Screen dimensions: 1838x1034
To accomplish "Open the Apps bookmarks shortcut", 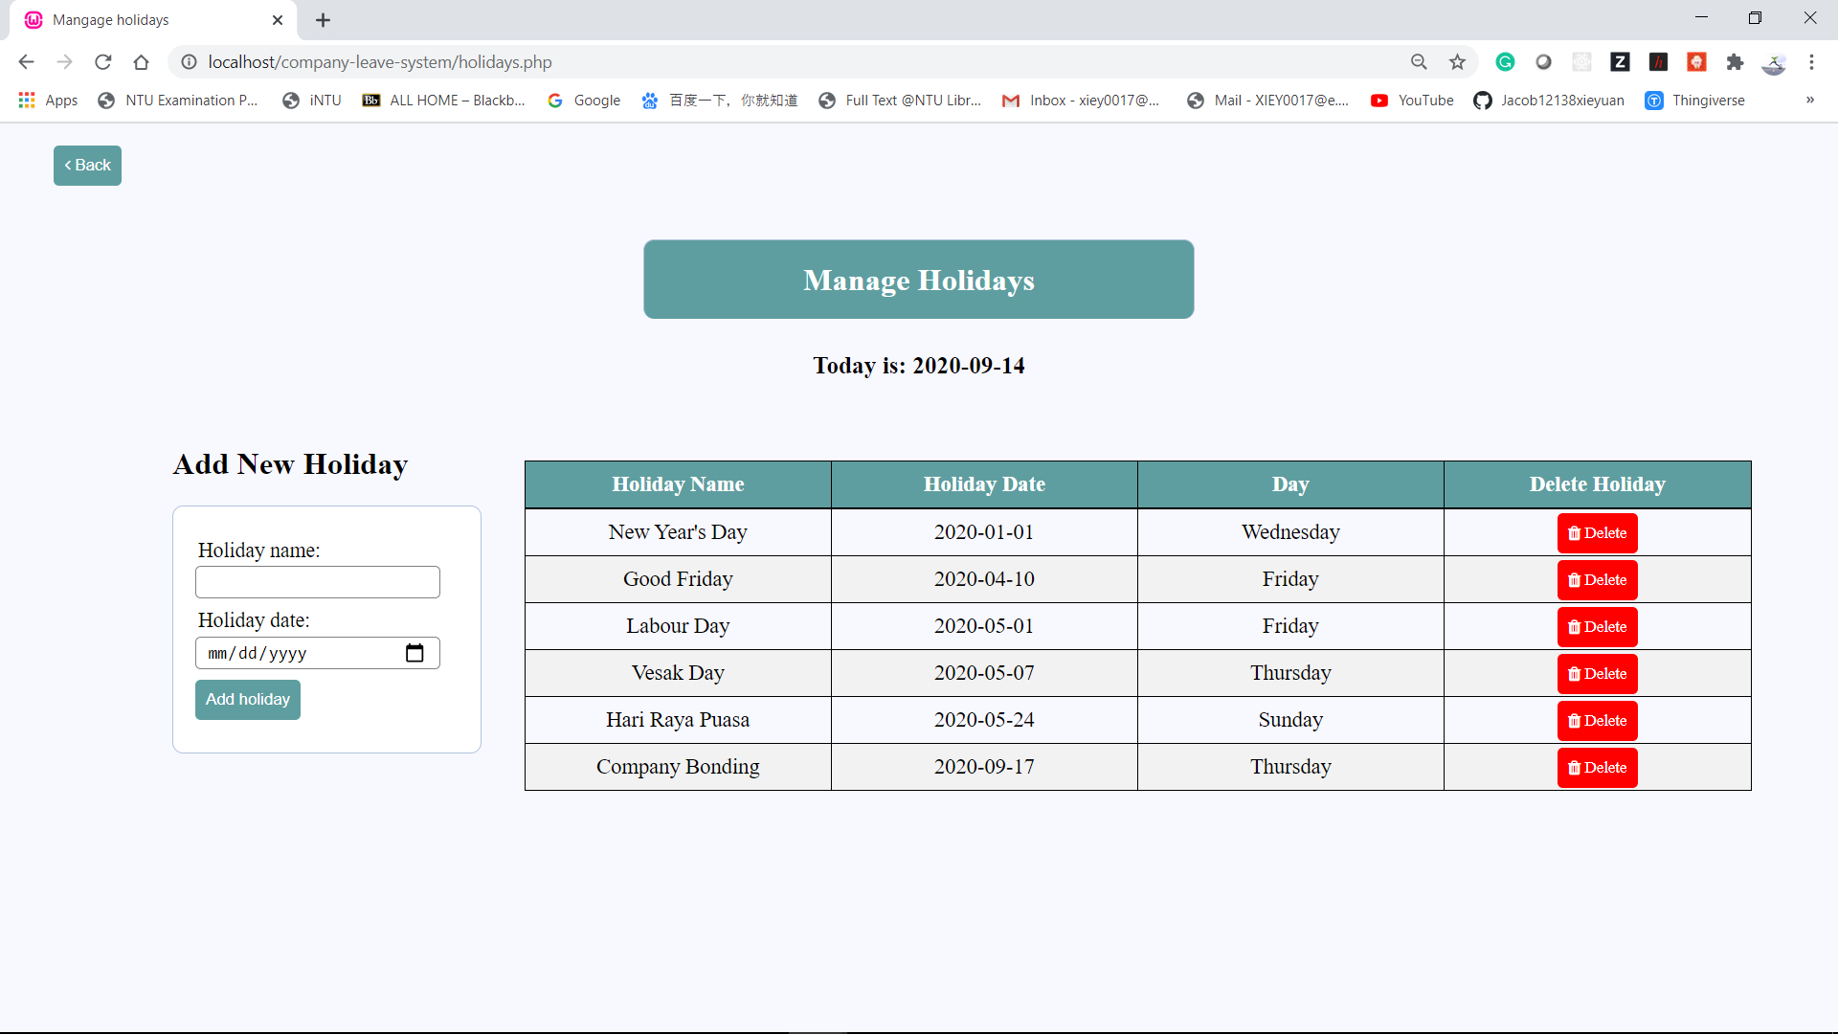I will 48,101.
